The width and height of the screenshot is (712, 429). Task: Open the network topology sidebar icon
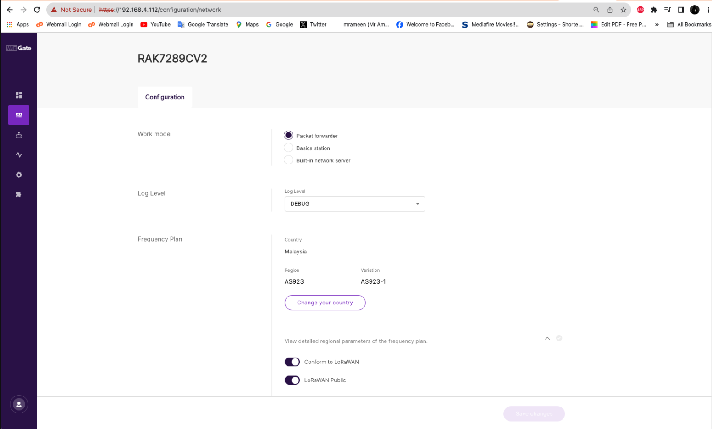(19, 135)
